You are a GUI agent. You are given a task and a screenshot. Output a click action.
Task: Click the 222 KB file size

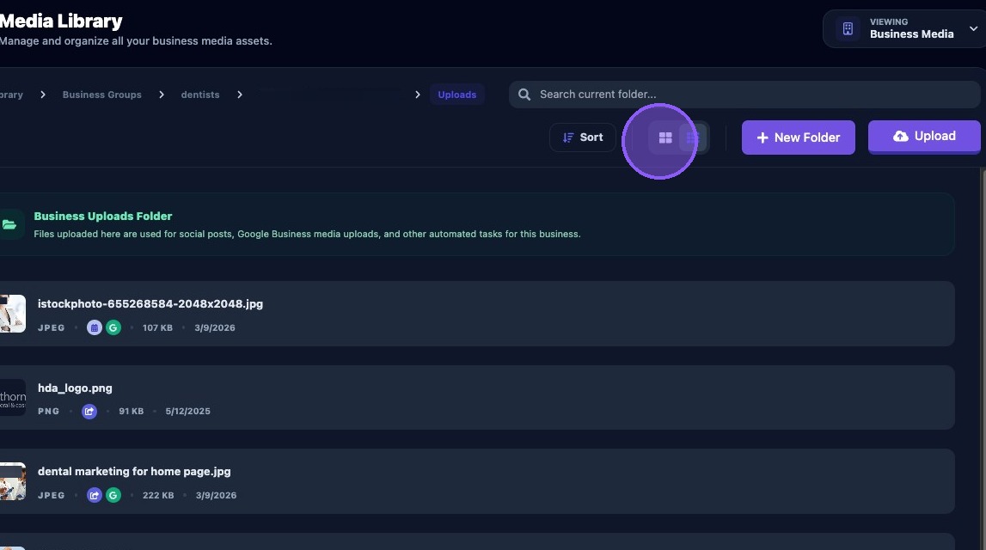[x=158, y=495]
